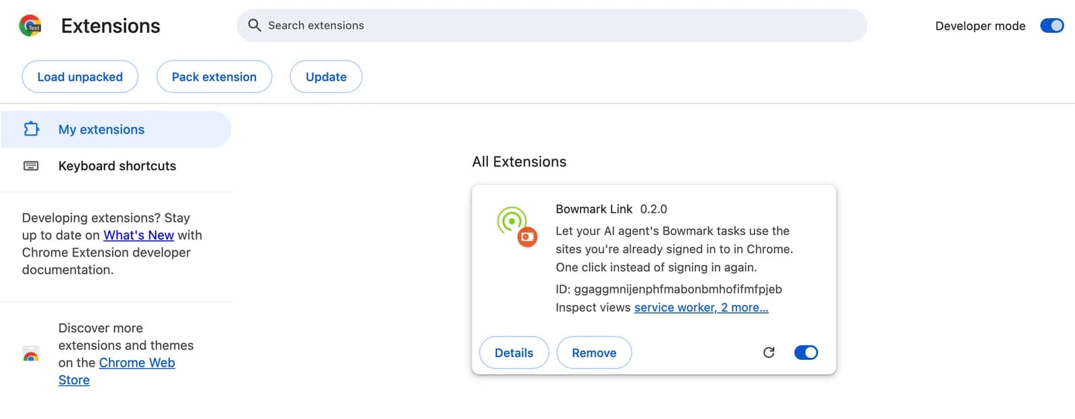Click the Extensions page title
The height and width of the screenshot is (419, 1075).
point(111,26)
